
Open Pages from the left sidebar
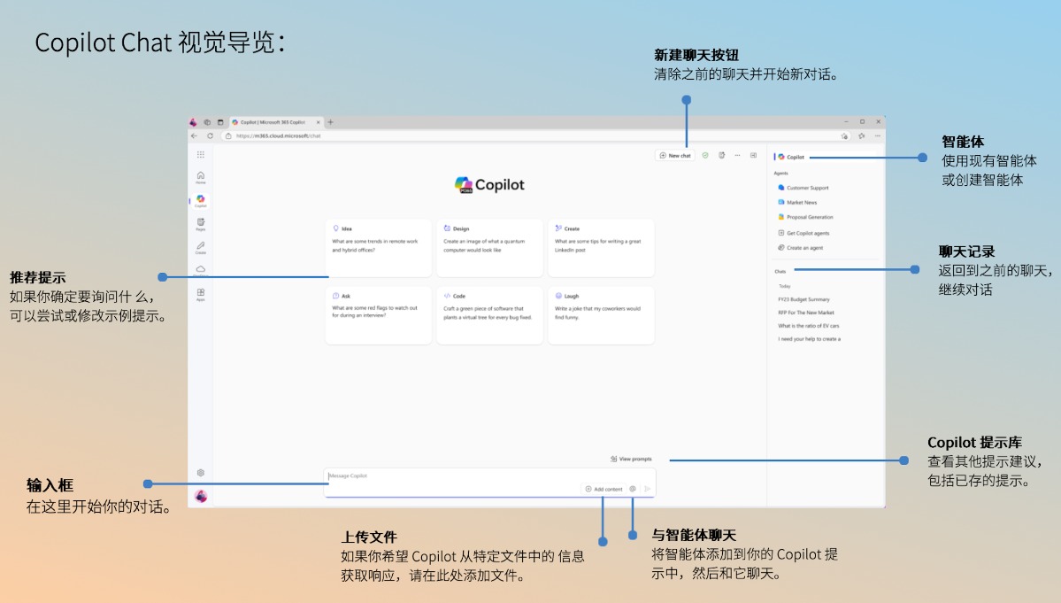pyautogui.click(x=201, y=224)
